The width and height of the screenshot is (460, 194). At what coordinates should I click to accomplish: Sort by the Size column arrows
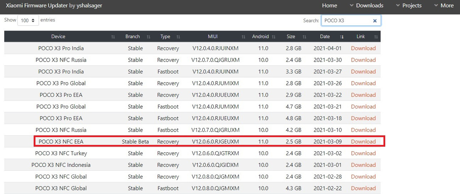point(304,37)
